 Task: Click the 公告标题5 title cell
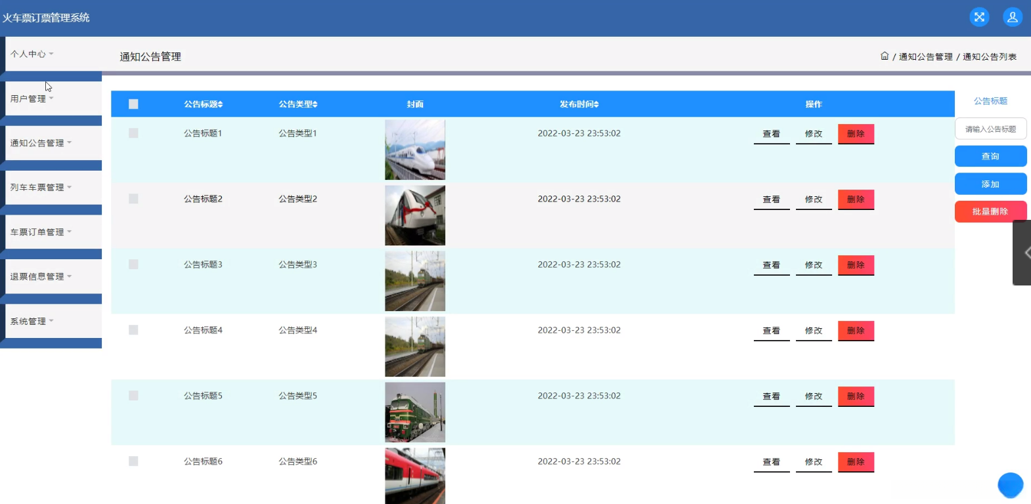203,396
